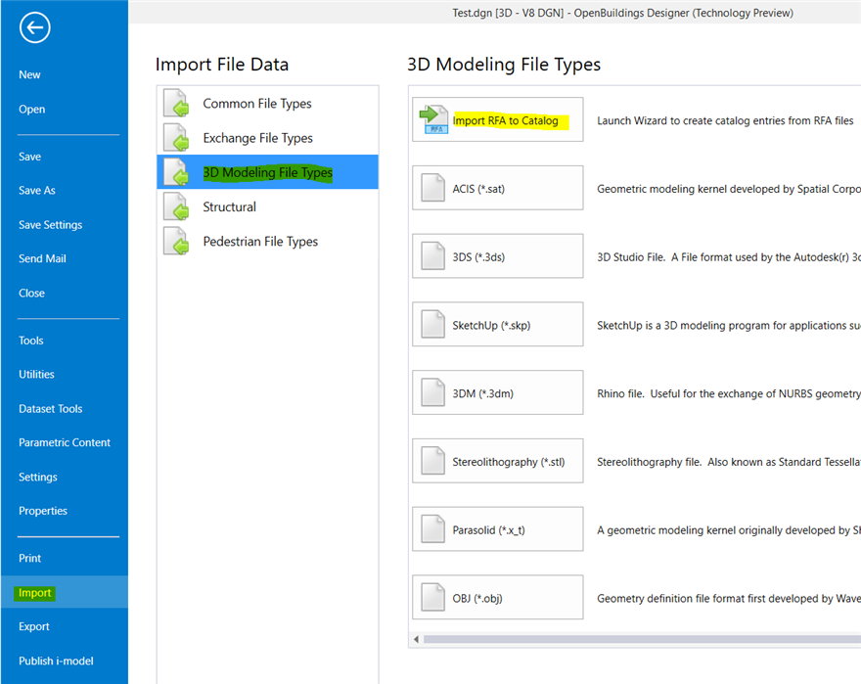Click 'Launch Wizard to create catalog entries' description
This screenshot has width=861, height=684.
tap(725, 121)
